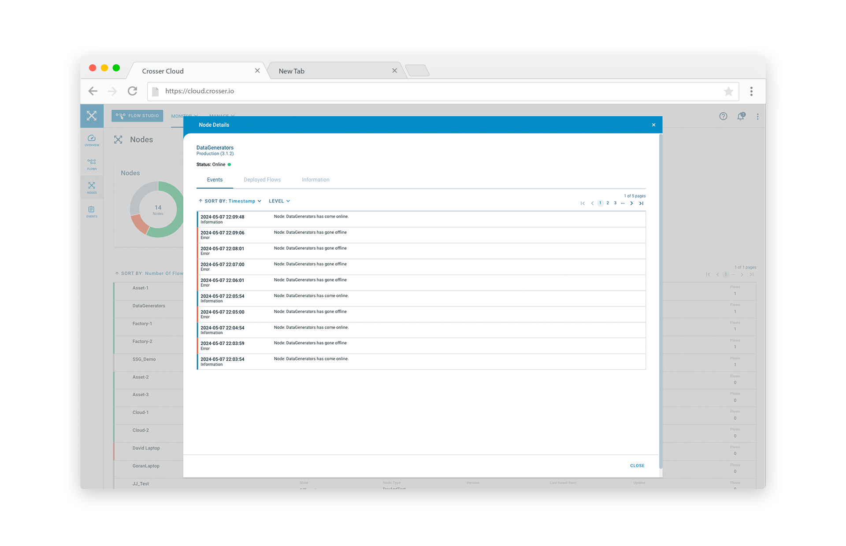Switch to the Deployed Flows tab
846x546 pixels.
262,180
